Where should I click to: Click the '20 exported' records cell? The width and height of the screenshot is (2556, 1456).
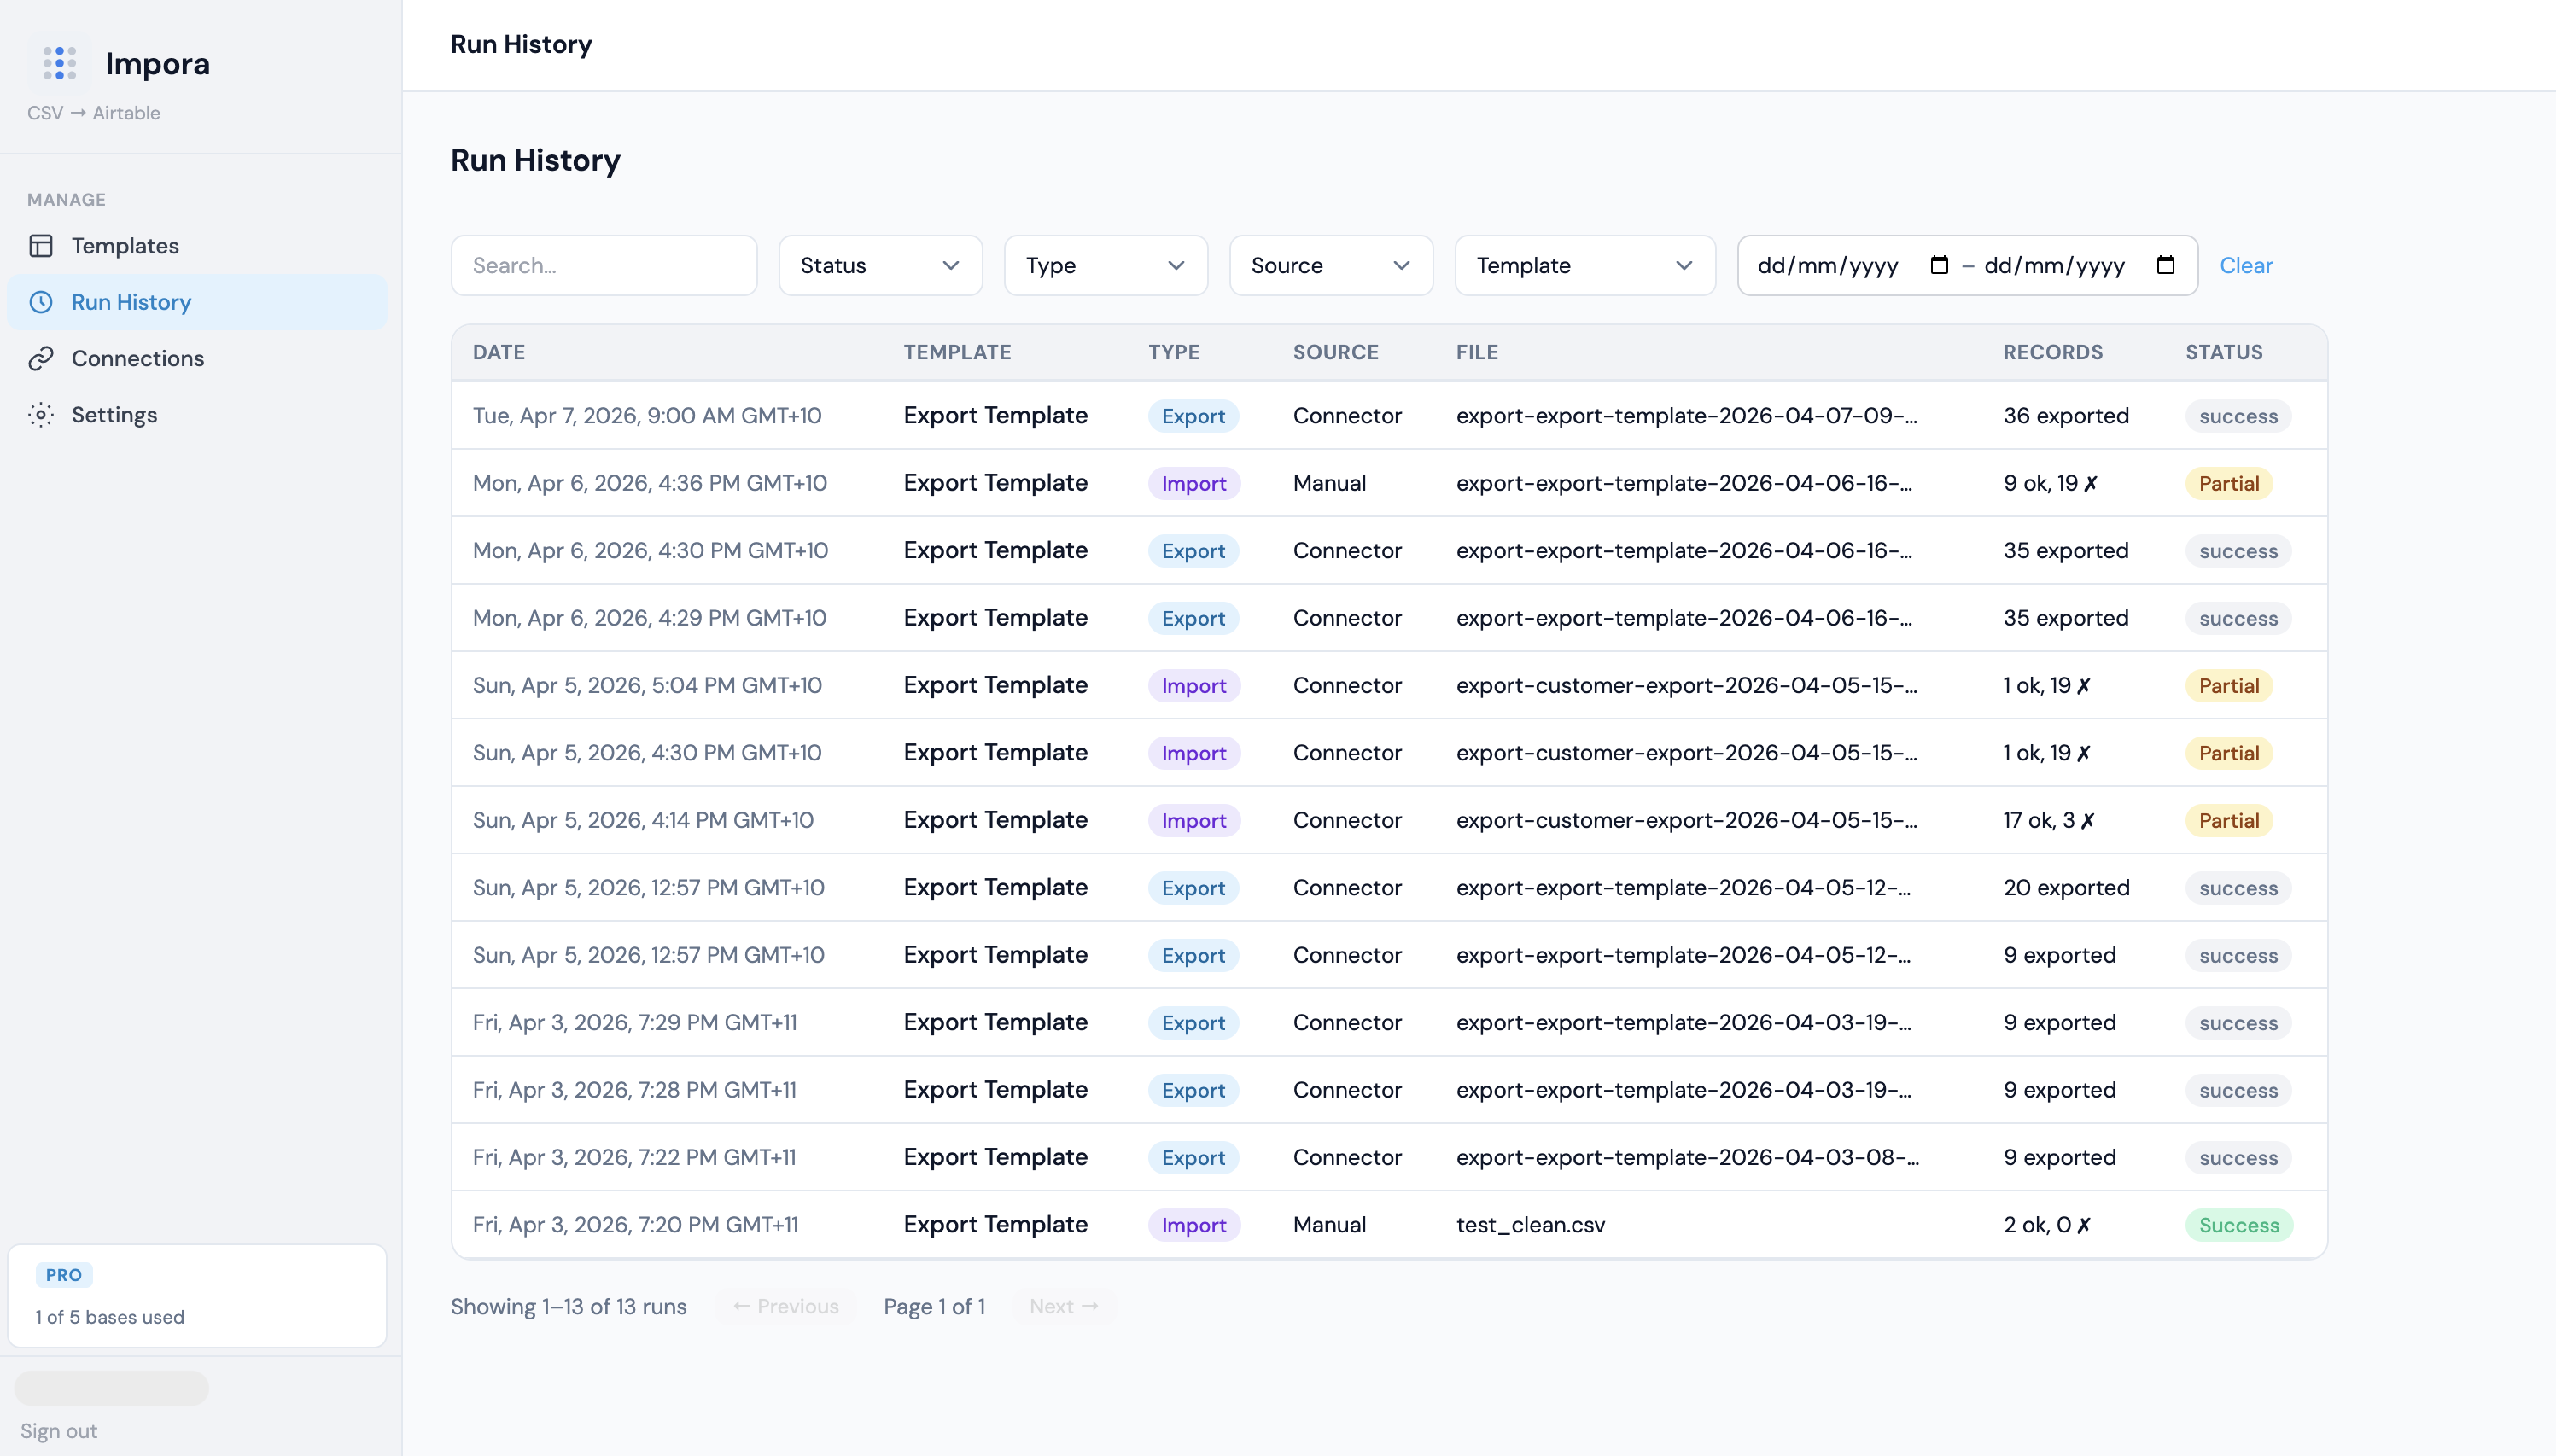(2066, 887)
